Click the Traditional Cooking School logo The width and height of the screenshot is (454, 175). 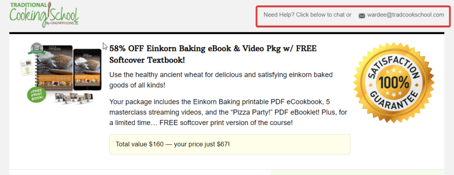pyautogui.click(x=44, y=15)
